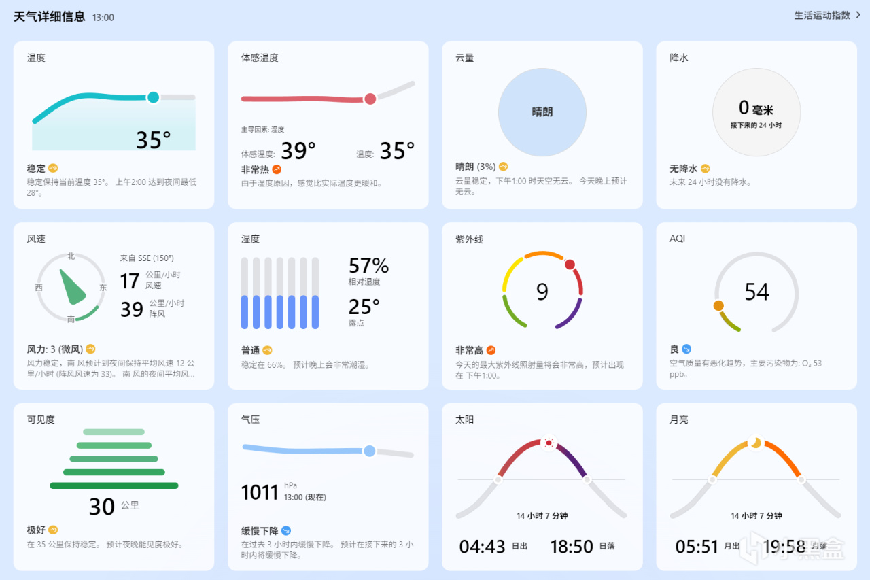Click 月亮 card 14 小时 7 分钟 duration
The image size is (870, 580).
(756, 516)
